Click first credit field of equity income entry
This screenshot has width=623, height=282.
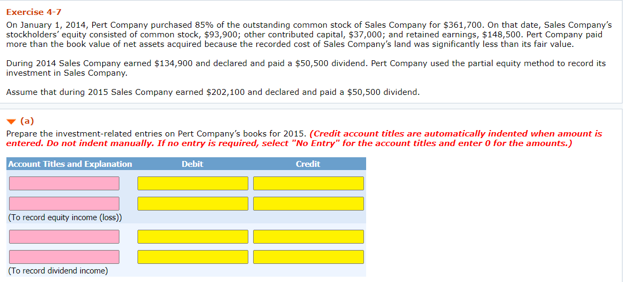click(309, 183)
